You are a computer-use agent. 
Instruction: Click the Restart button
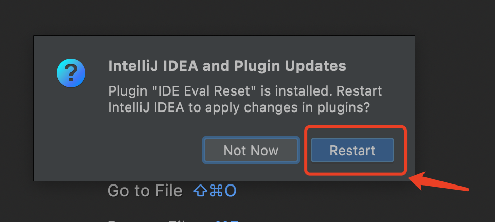(x=352, y=150)
